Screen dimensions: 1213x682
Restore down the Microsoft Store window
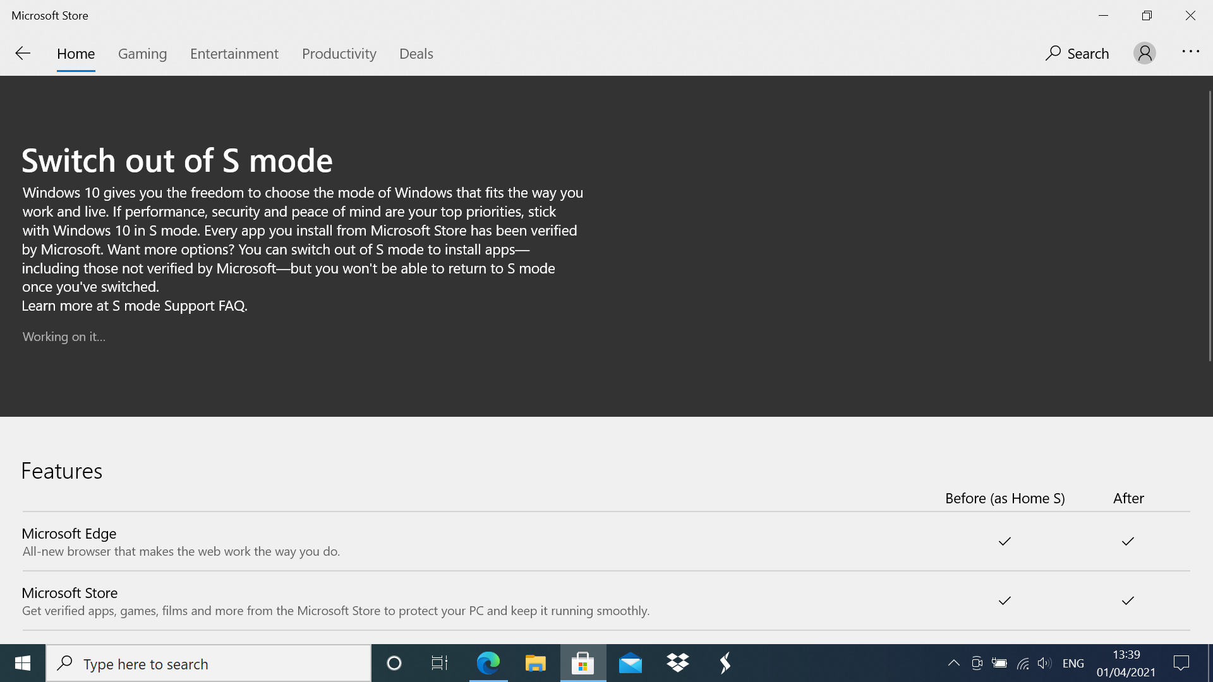click(x=1147, y=15)
